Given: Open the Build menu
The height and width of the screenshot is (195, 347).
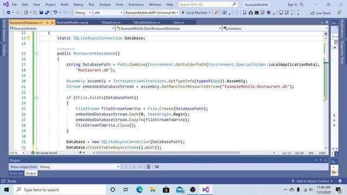Looking at the screenshot, I should tap(65, 4).
